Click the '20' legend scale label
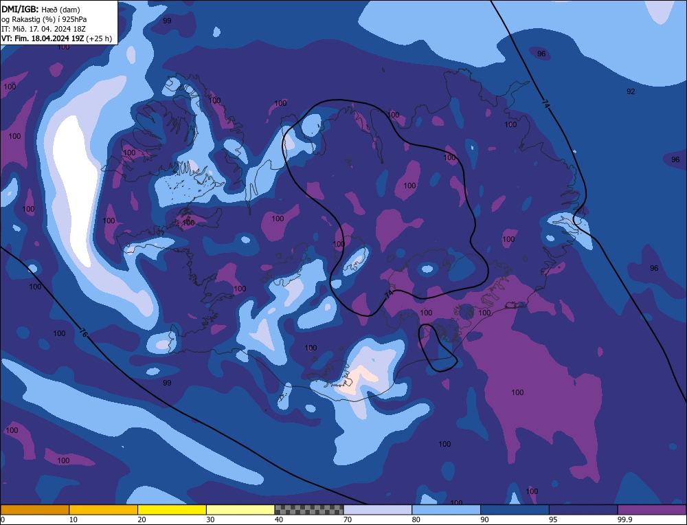687x525 pixels. pos(142,520)
